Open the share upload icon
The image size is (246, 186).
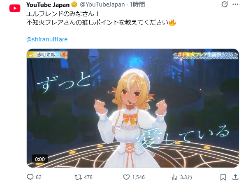[x=235, y=177]
